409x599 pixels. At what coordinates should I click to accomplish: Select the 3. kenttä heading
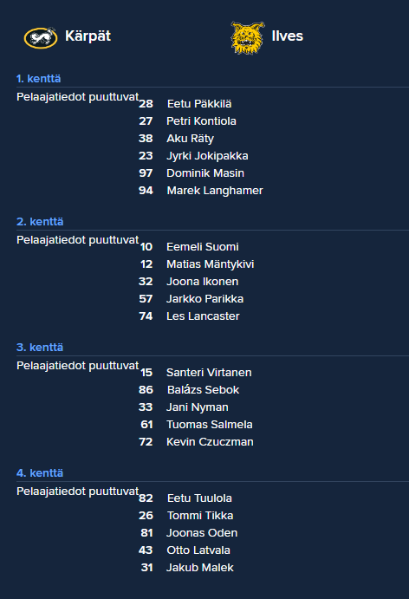tap(40, 348)
